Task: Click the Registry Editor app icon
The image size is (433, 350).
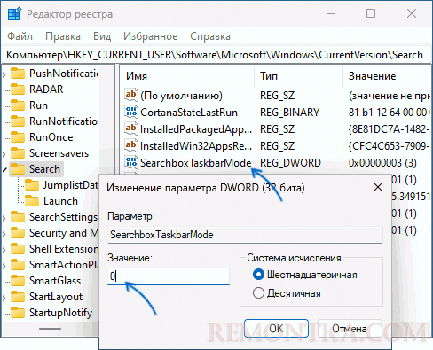Action: click(x=14, y=14)
